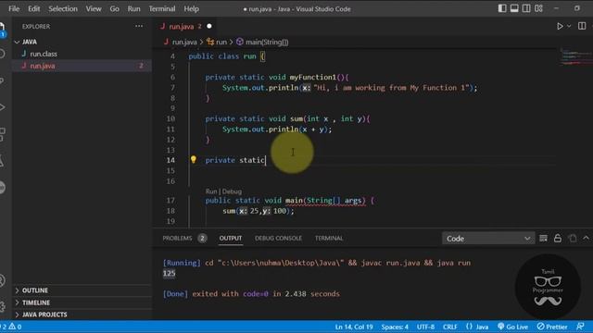Open Accounts icon in activity bar
The image size is (593, 333).
coord(2,280)
